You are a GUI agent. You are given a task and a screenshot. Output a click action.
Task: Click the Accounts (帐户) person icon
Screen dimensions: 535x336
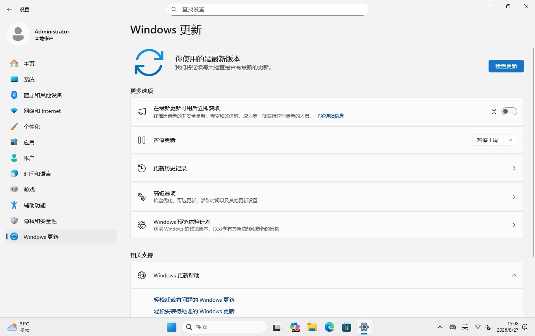14,158
